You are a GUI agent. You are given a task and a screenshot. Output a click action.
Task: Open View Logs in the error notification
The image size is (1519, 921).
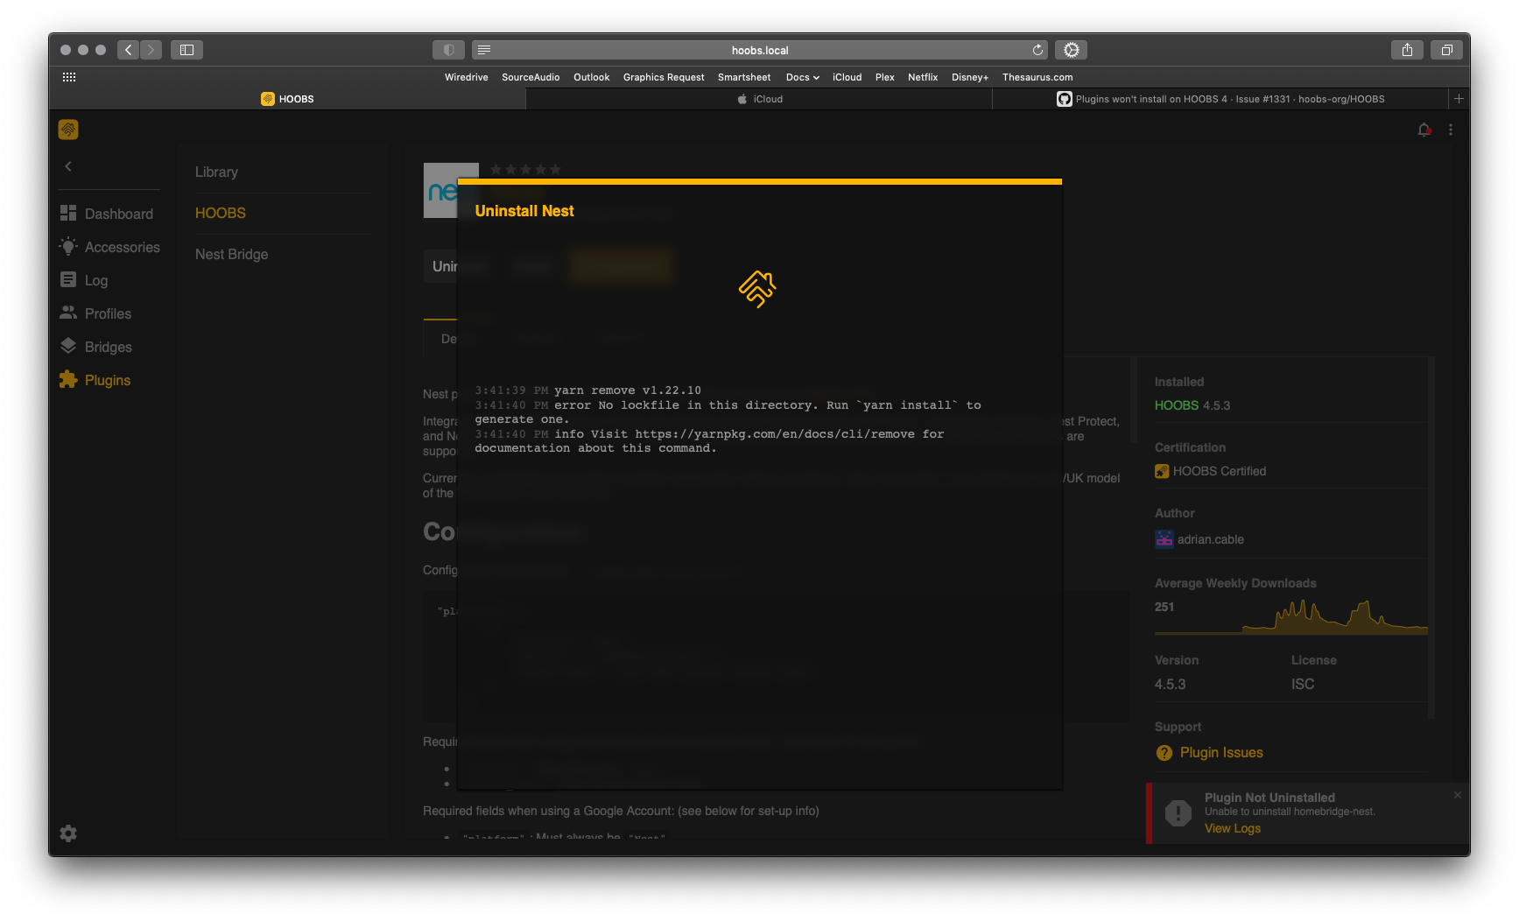[x=1232, y=827]
